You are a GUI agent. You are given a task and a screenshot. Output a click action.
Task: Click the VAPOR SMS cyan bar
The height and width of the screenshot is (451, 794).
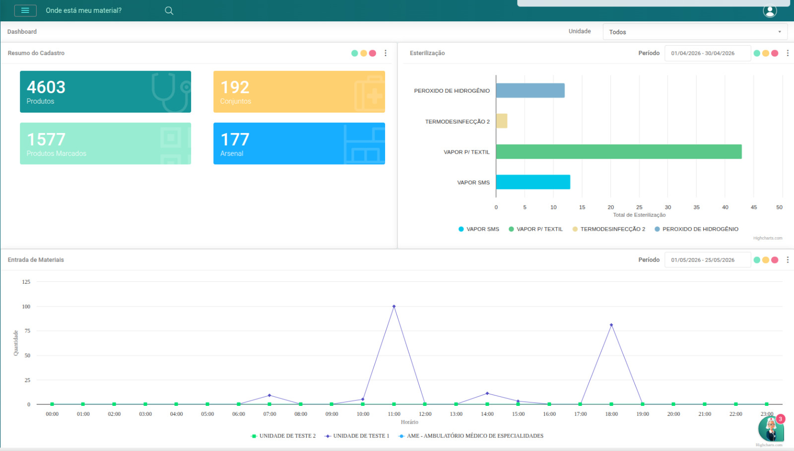coord(533,182)
